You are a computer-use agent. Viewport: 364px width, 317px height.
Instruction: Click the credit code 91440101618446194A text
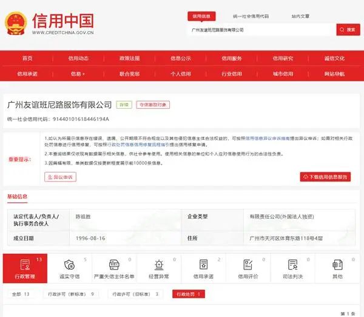[81, 119]
